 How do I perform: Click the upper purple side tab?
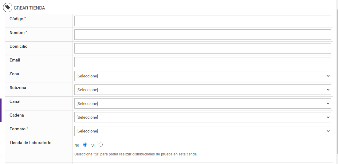tap(1, 104)
